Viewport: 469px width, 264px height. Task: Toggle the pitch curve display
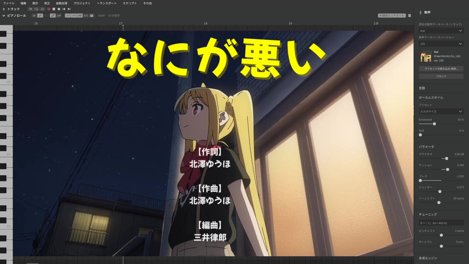(67, 16)
